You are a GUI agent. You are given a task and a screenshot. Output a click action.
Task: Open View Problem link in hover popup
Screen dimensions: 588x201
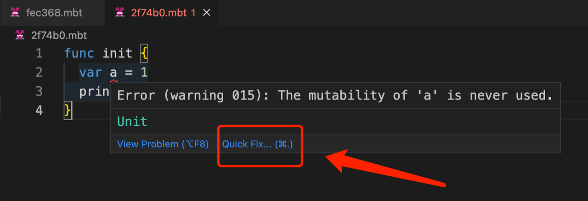pyautogui.click(x=163, y=144)
